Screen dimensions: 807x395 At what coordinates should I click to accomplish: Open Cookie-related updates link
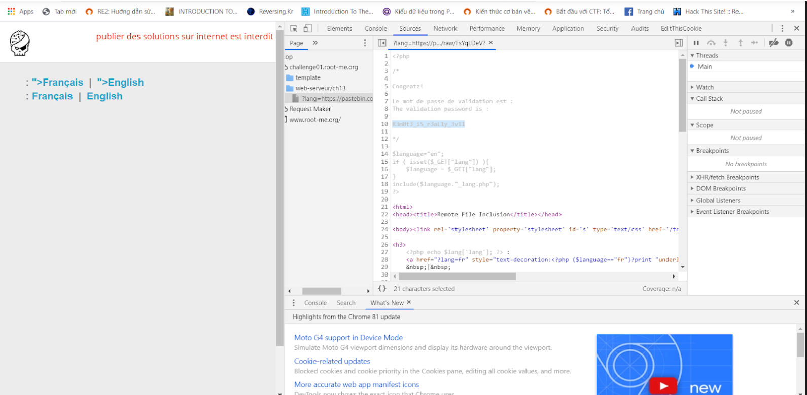(x=332, y=361)
